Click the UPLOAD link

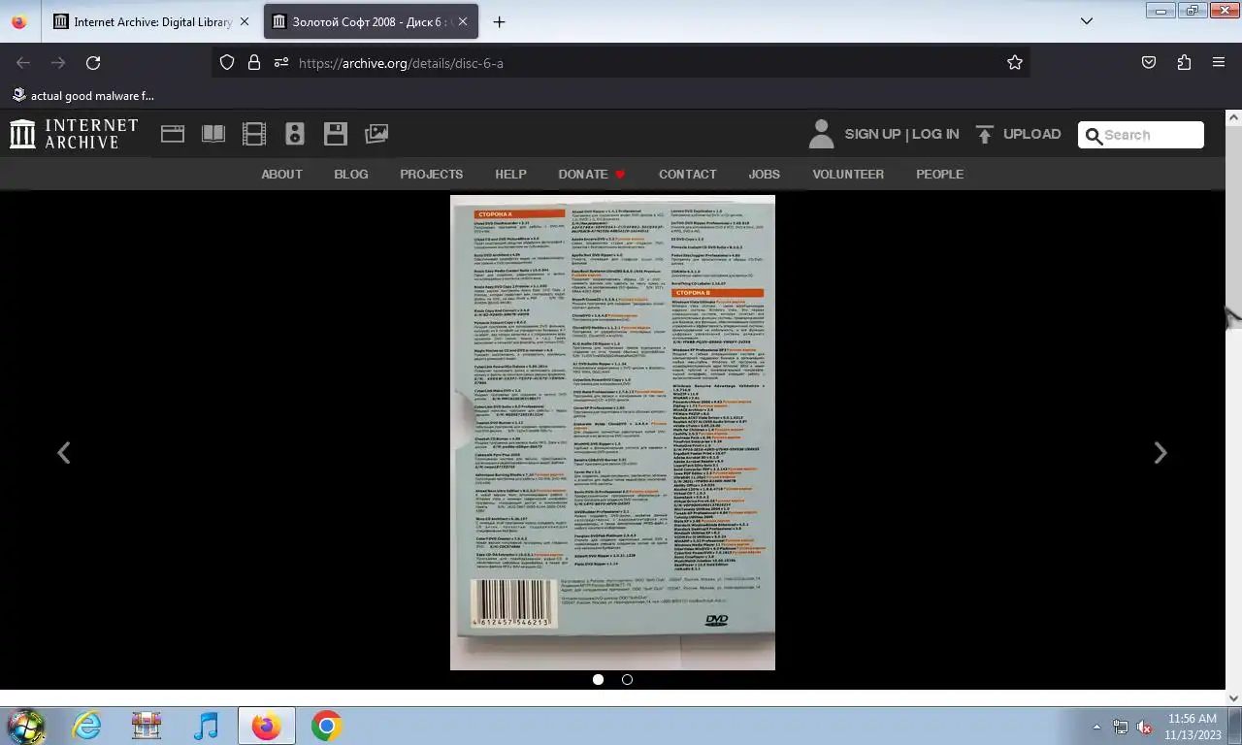(1031, 134)
